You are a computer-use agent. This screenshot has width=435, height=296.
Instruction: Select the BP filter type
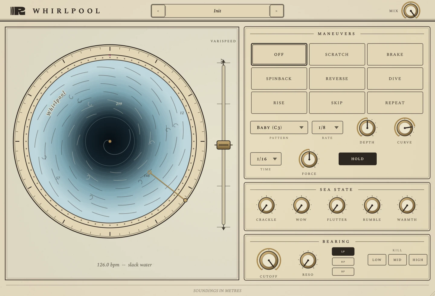(343, 272)
